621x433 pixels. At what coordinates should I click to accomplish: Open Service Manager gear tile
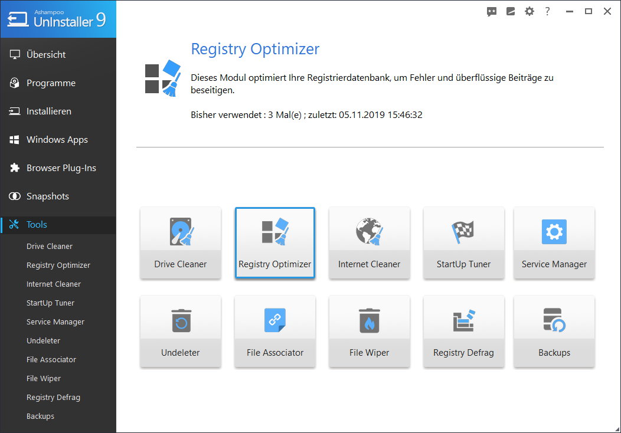(554, 242)
